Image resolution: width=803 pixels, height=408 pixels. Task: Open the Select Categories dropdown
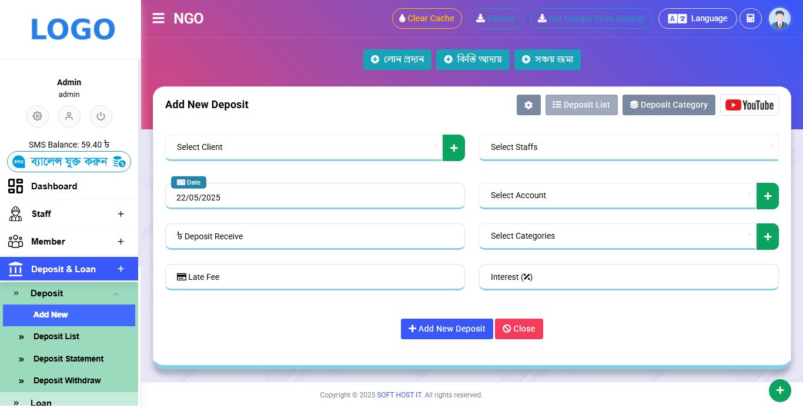617,236
